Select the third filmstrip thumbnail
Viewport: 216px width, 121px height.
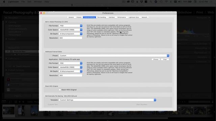pos(34,110)
